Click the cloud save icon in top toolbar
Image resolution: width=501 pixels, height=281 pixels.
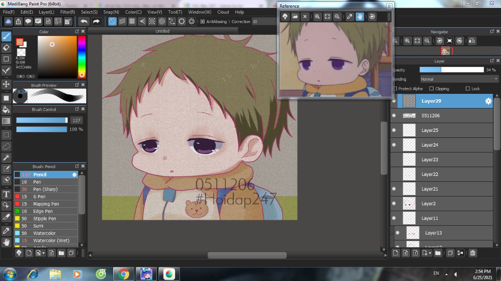pos(8,22)
